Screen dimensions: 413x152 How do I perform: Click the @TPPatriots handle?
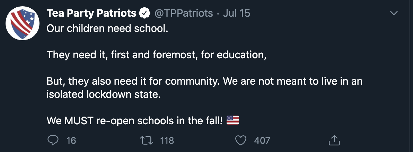pos(183,13)
